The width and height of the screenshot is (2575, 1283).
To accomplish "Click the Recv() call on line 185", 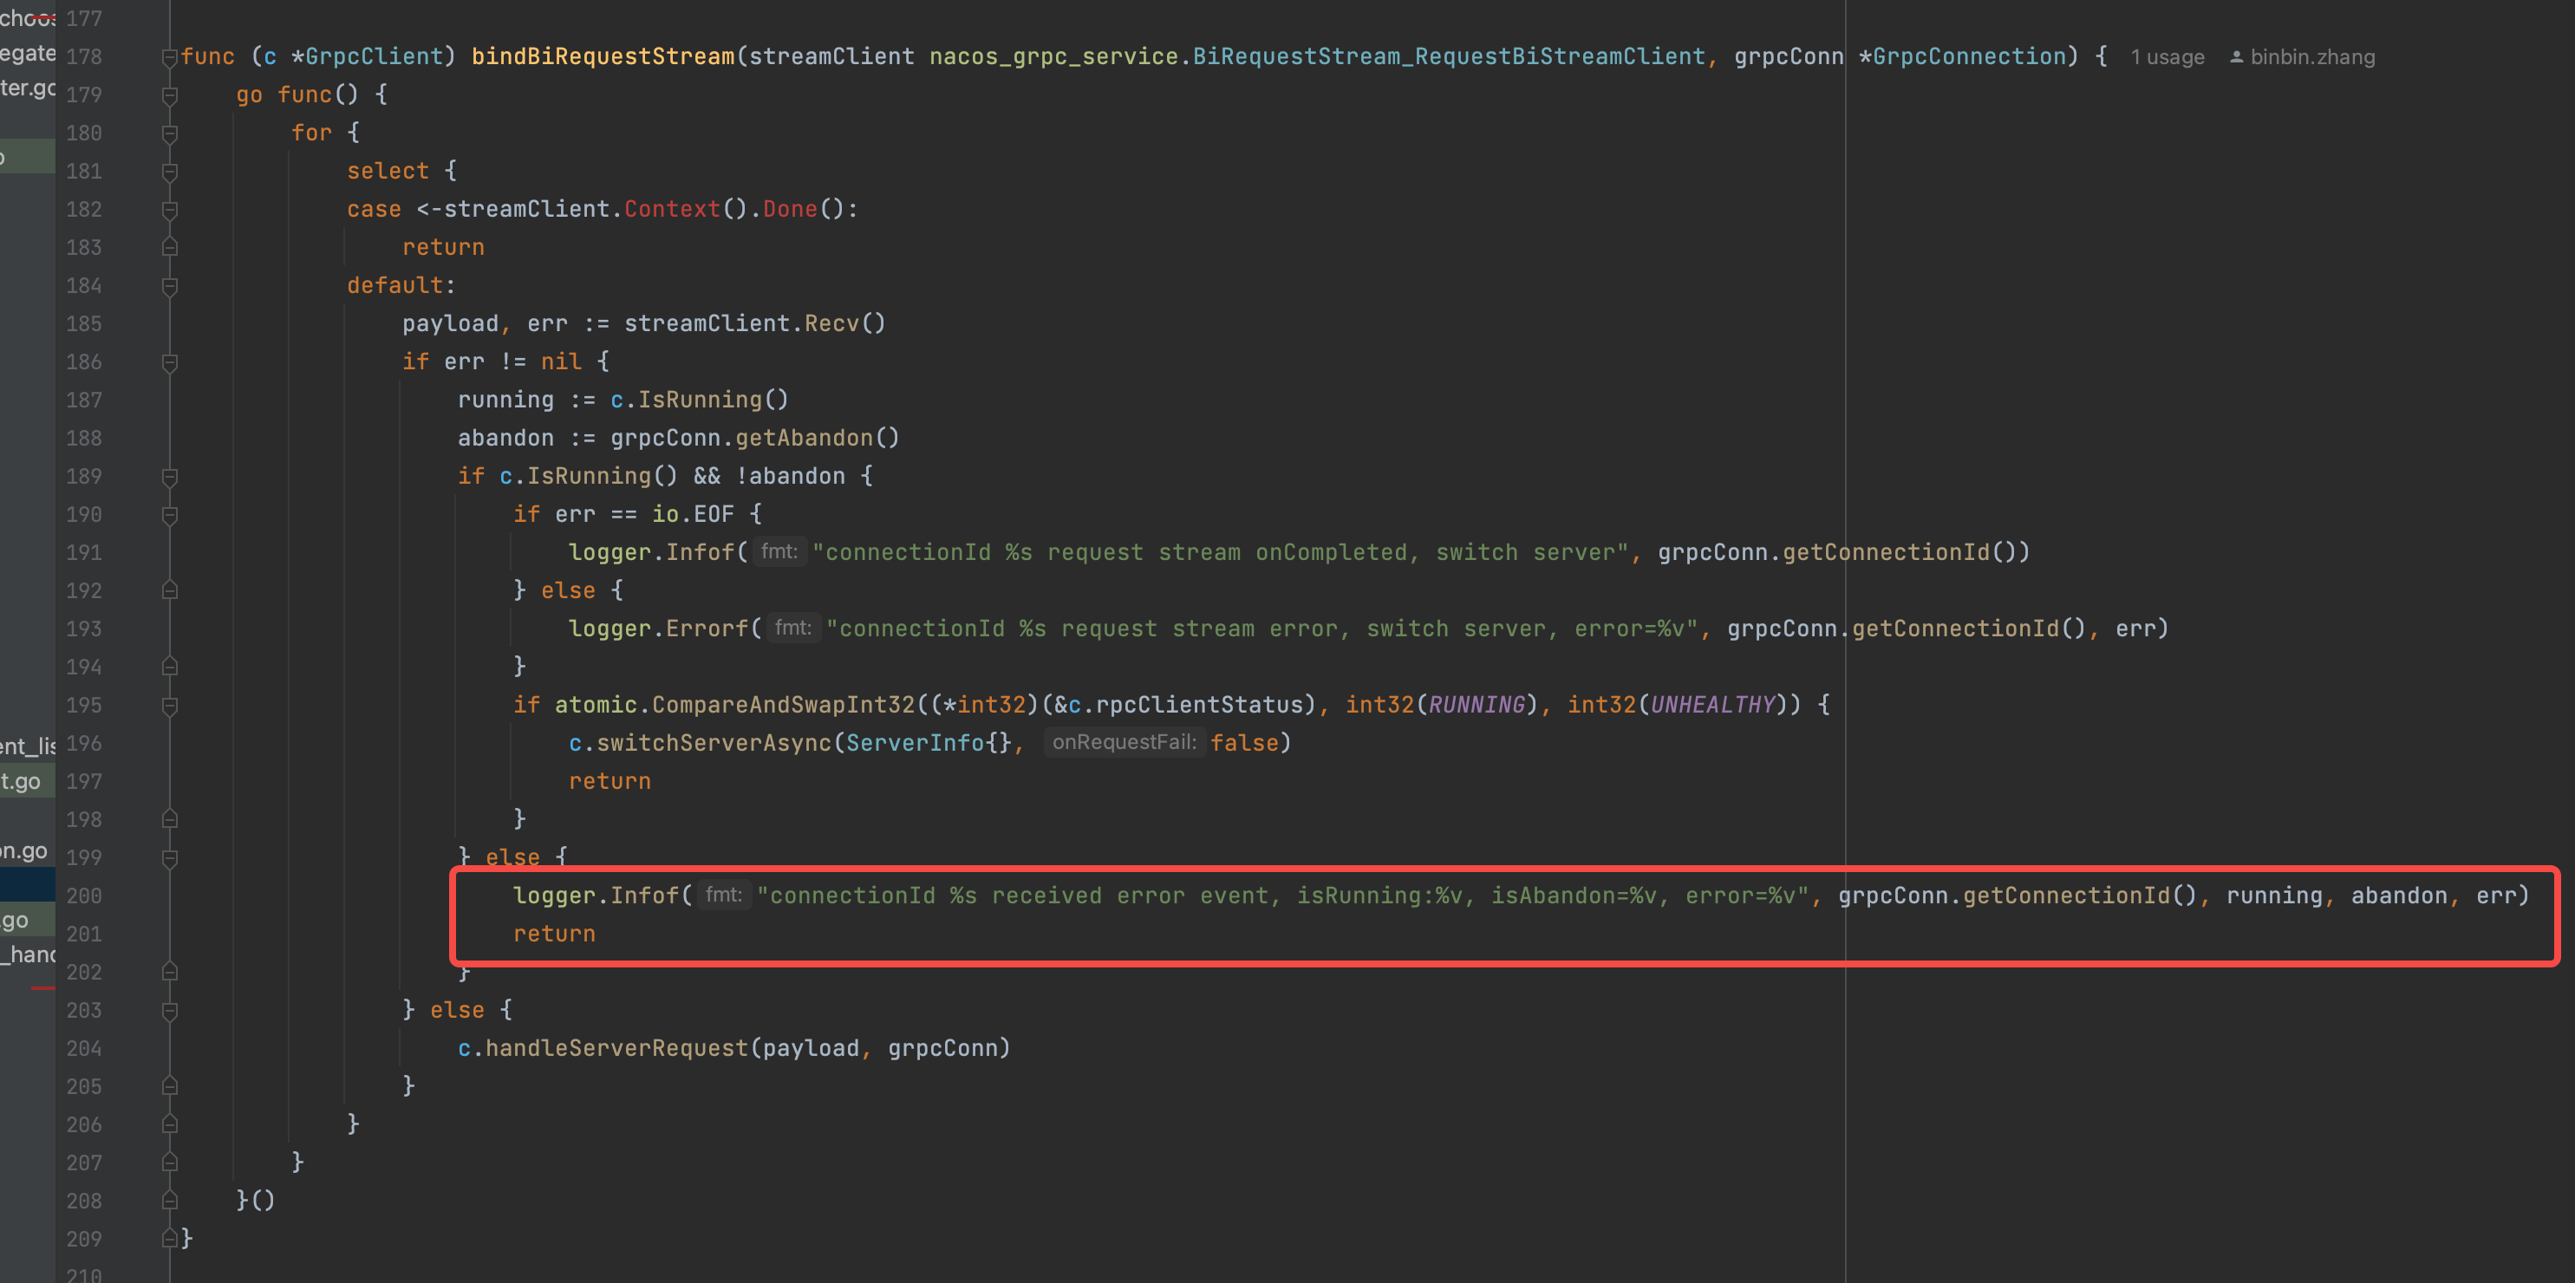I will point(844,323).
